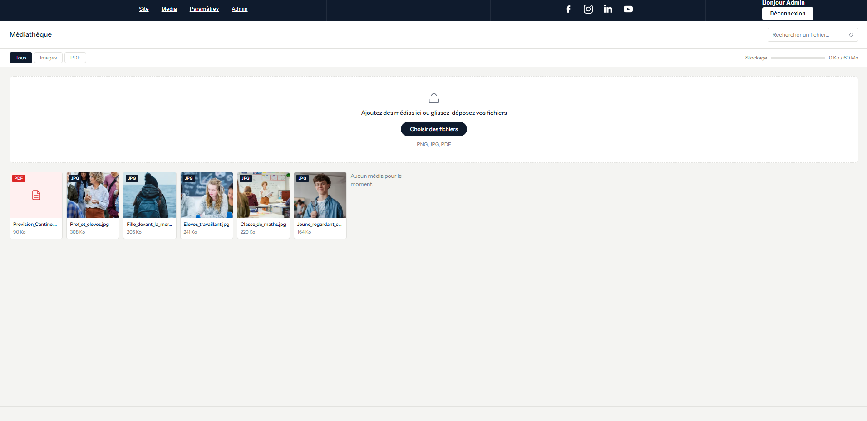Open the Media menu

169,9
